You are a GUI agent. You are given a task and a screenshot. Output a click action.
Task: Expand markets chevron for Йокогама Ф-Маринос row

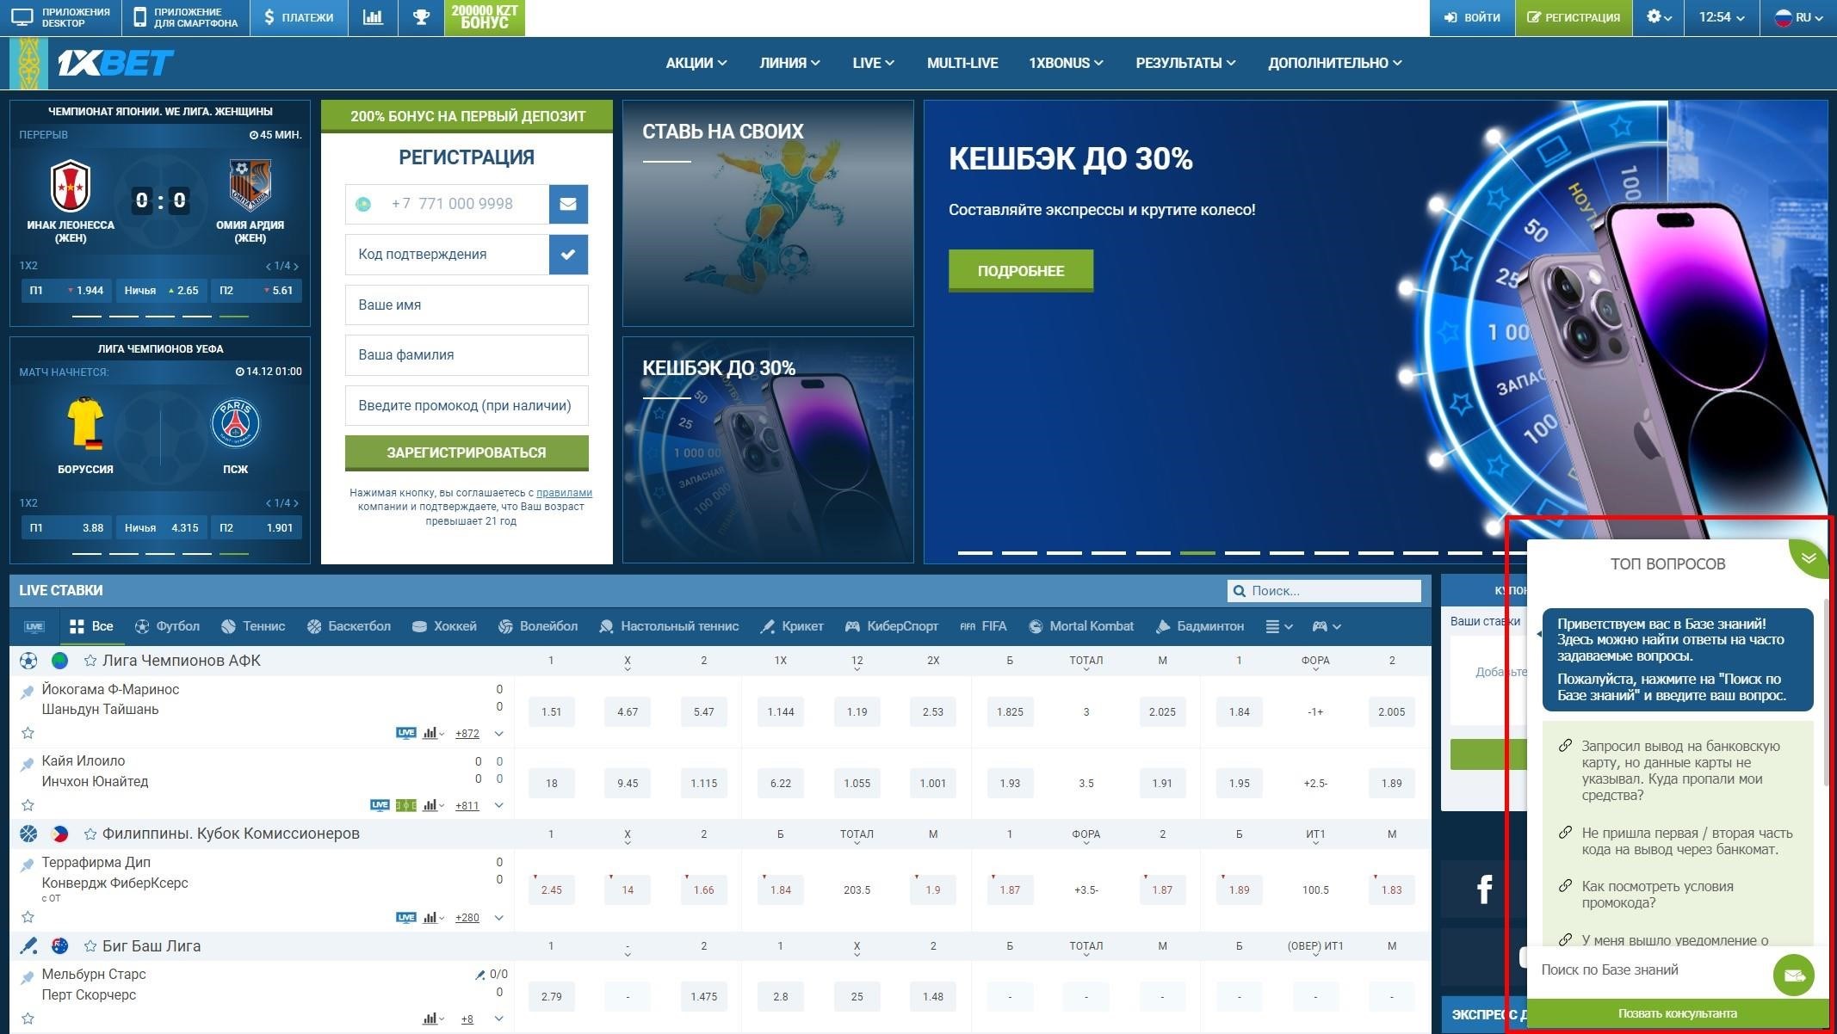(498, 734)
